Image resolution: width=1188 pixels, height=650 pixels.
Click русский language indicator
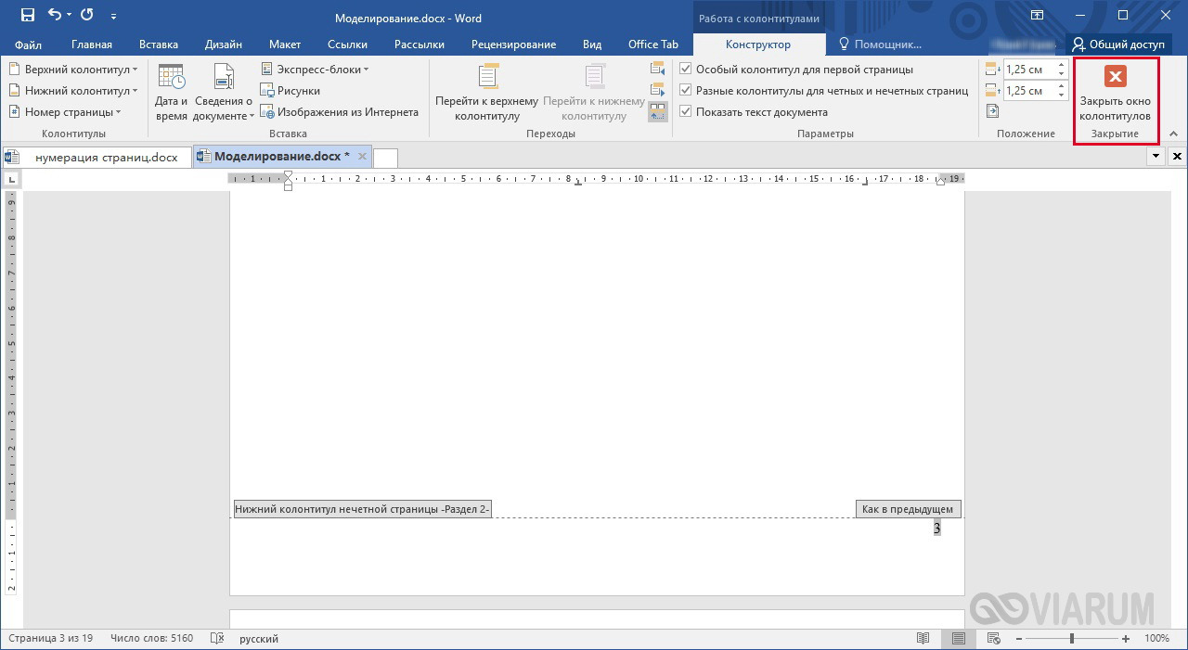point(259,639)
